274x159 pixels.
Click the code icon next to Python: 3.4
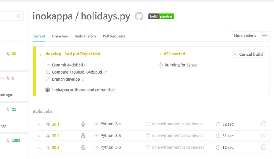(x=96, y=124)
